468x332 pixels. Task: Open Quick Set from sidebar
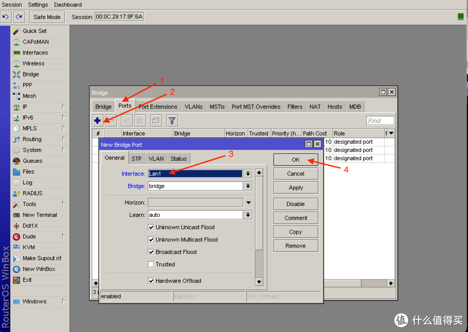[x=40, y=31]
